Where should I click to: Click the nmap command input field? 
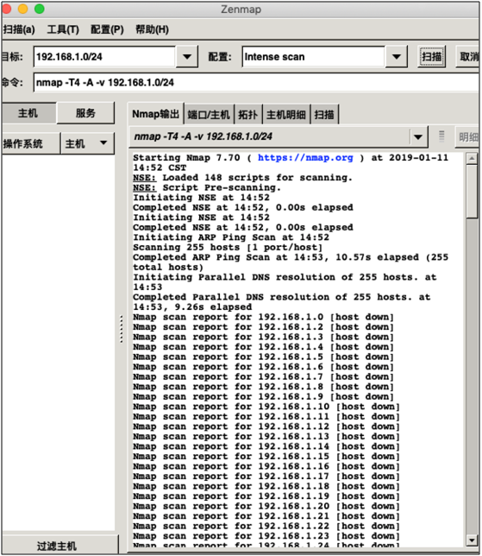click(256, 83)
